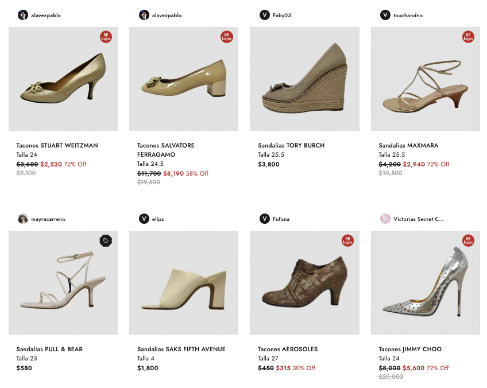Open the Sandalias SAKS FIFTH AVENUE title

click(181, 349)
